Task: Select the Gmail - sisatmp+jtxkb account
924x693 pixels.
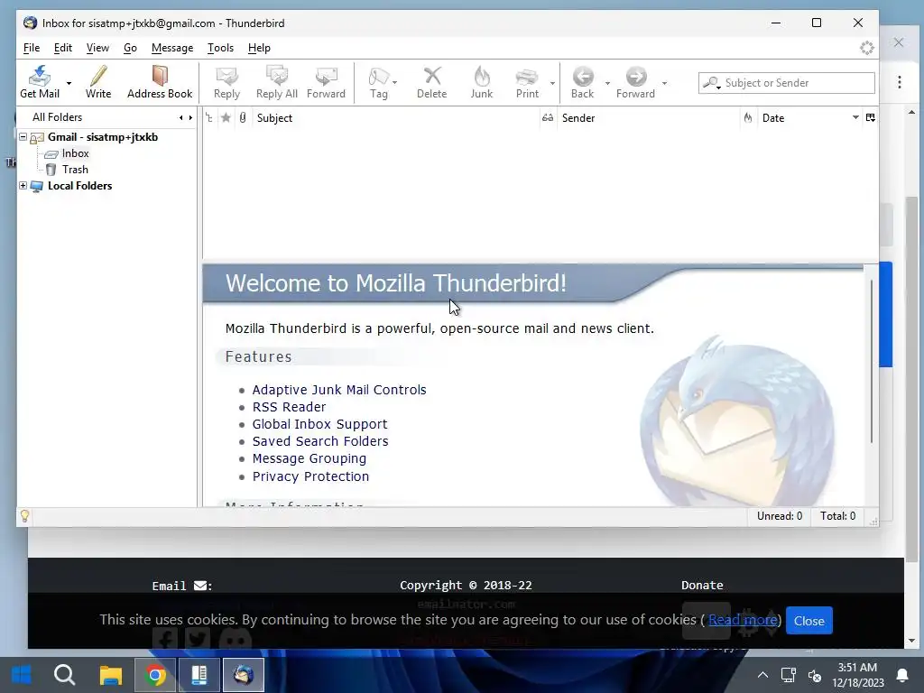Action: click(103, 137)
